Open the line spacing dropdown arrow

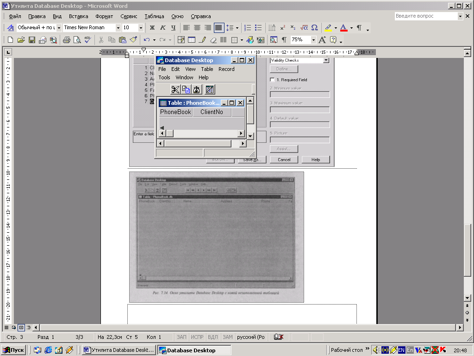[x=237, y=28]
